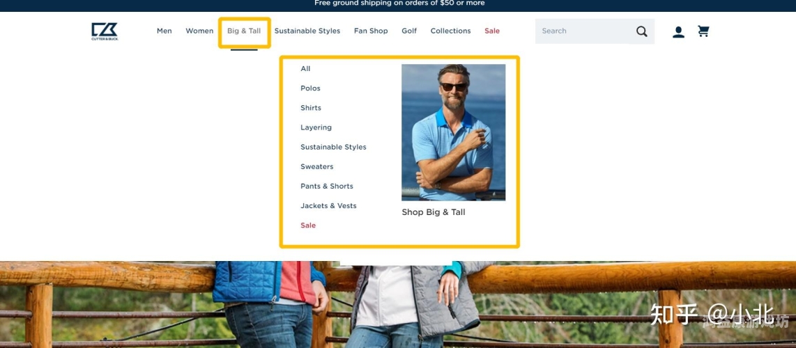Screen dimensions: 796x348
Task: Open the Collections menu
Action: point(451,31)
